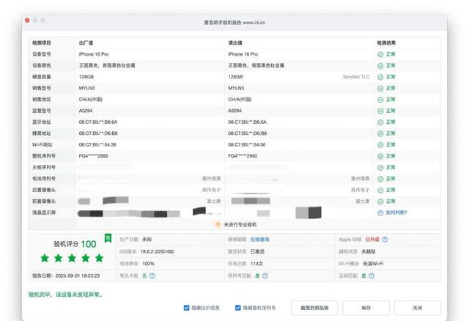Click the green check icon in 销售地区 row

pos(380,100)
